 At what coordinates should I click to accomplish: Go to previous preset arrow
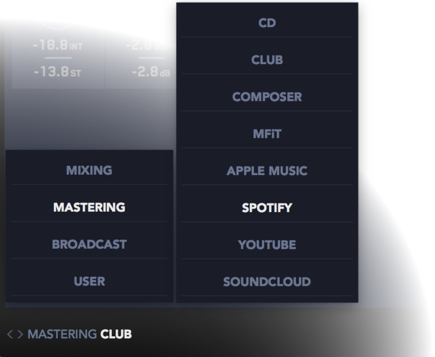tap(10, 334)
